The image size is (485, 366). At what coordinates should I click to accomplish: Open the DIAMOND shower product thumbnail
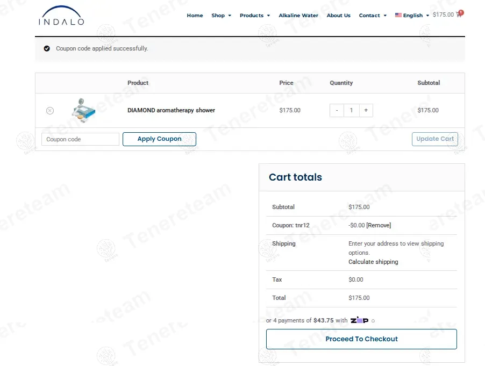83,110
